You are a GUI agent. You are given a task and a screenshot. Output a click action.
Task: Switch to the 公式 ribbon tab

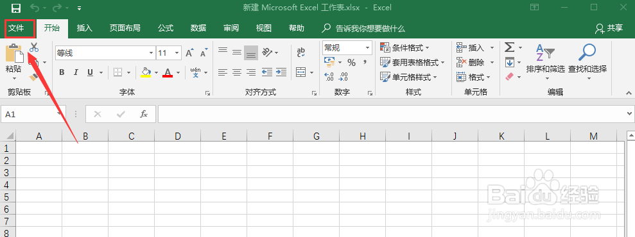[x=166, y=28]
